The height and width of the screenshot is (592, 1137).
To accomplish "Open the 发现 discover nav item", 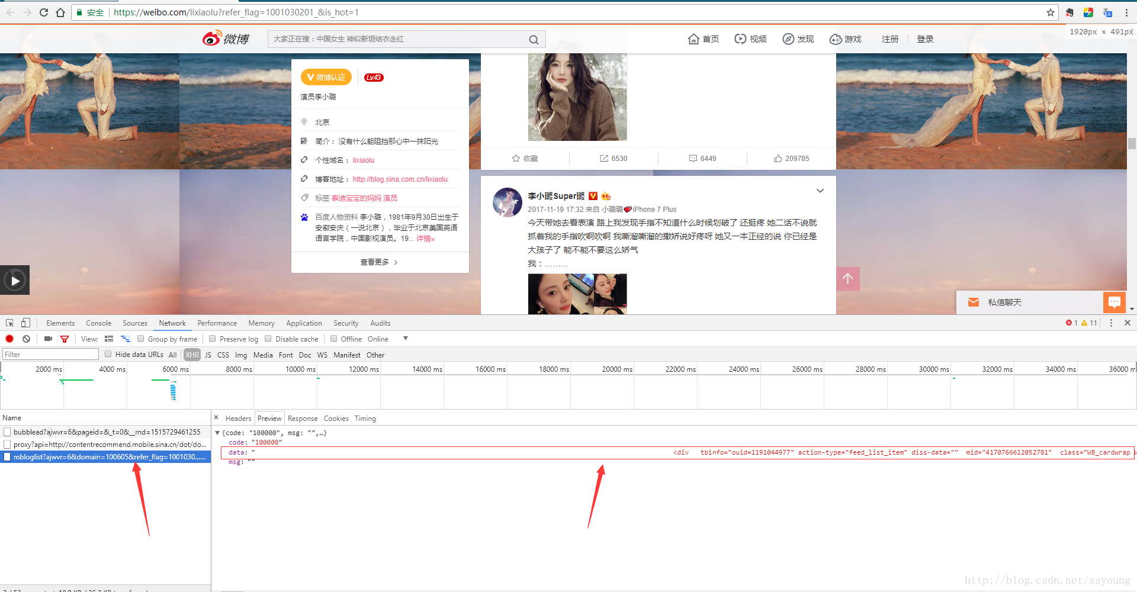I will 798,39.
